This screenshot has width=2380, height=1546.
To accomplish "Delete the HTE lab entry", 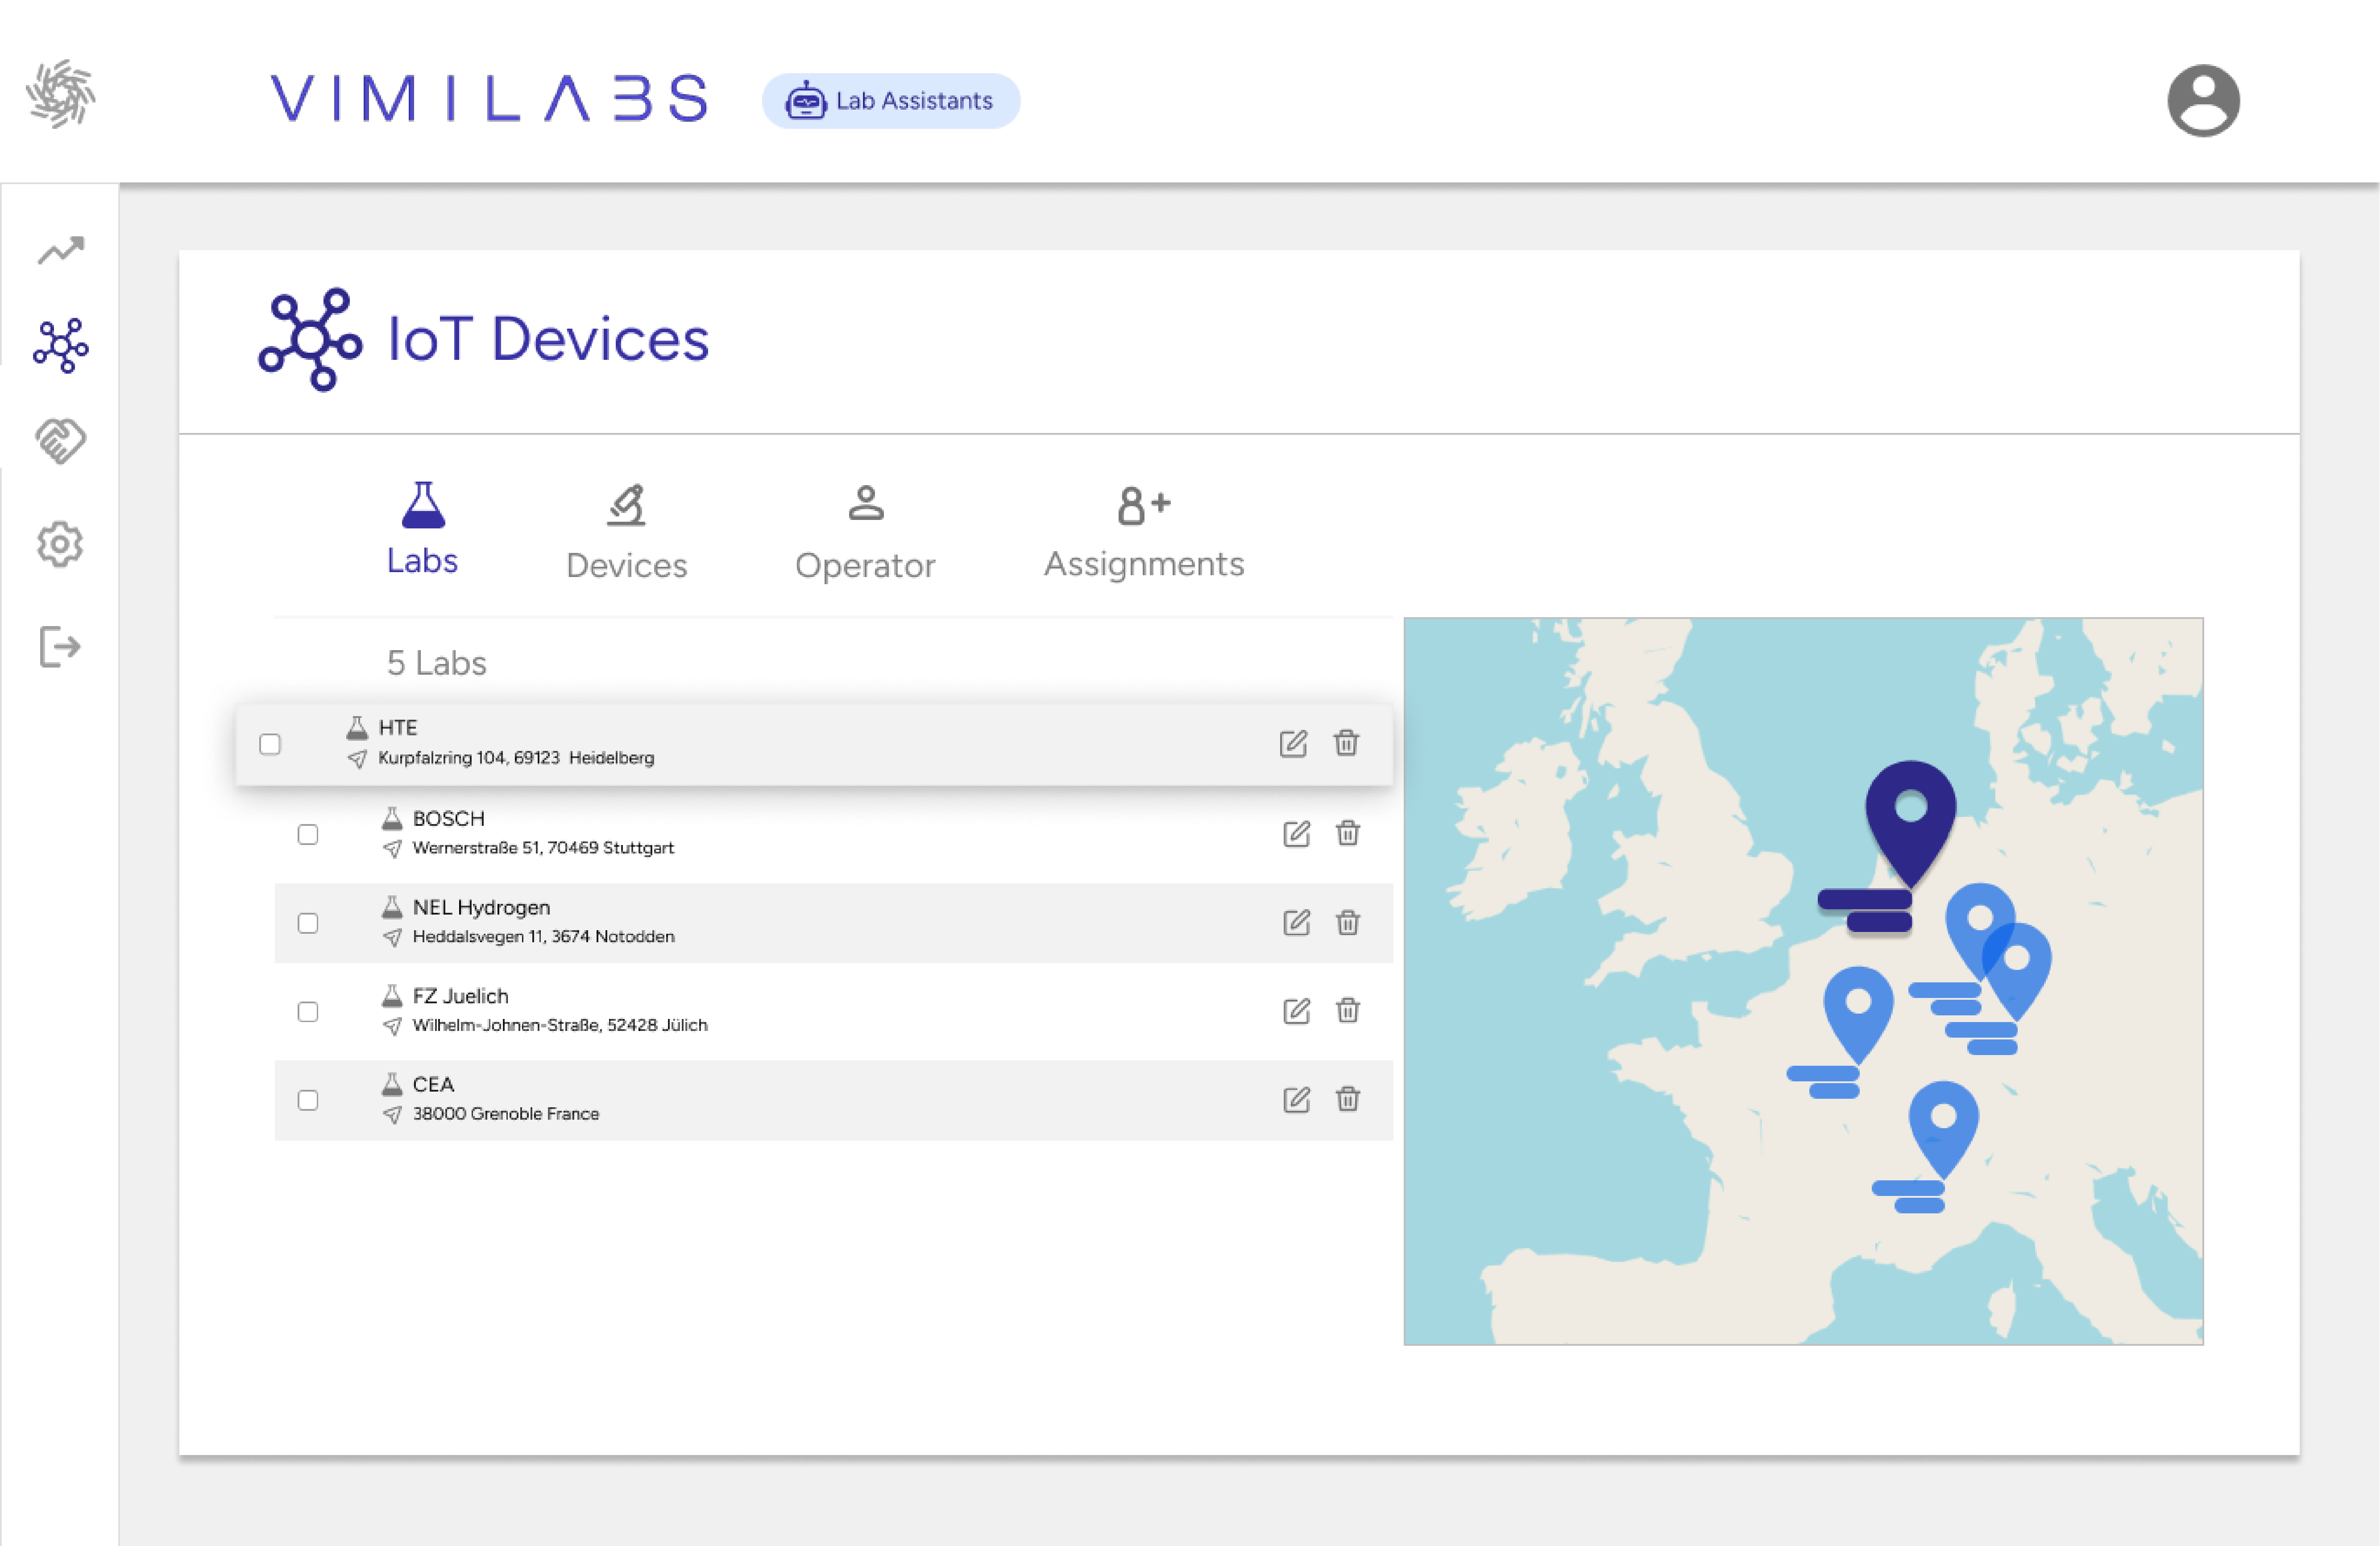I will click(1346, 742).
